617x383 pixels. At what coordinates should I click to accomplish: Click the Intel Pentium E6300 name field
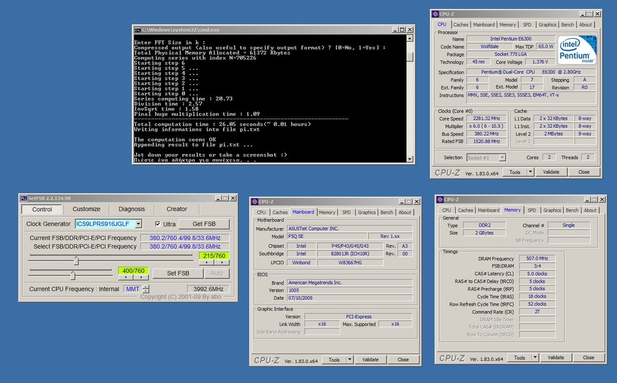[x=511, y=39]
